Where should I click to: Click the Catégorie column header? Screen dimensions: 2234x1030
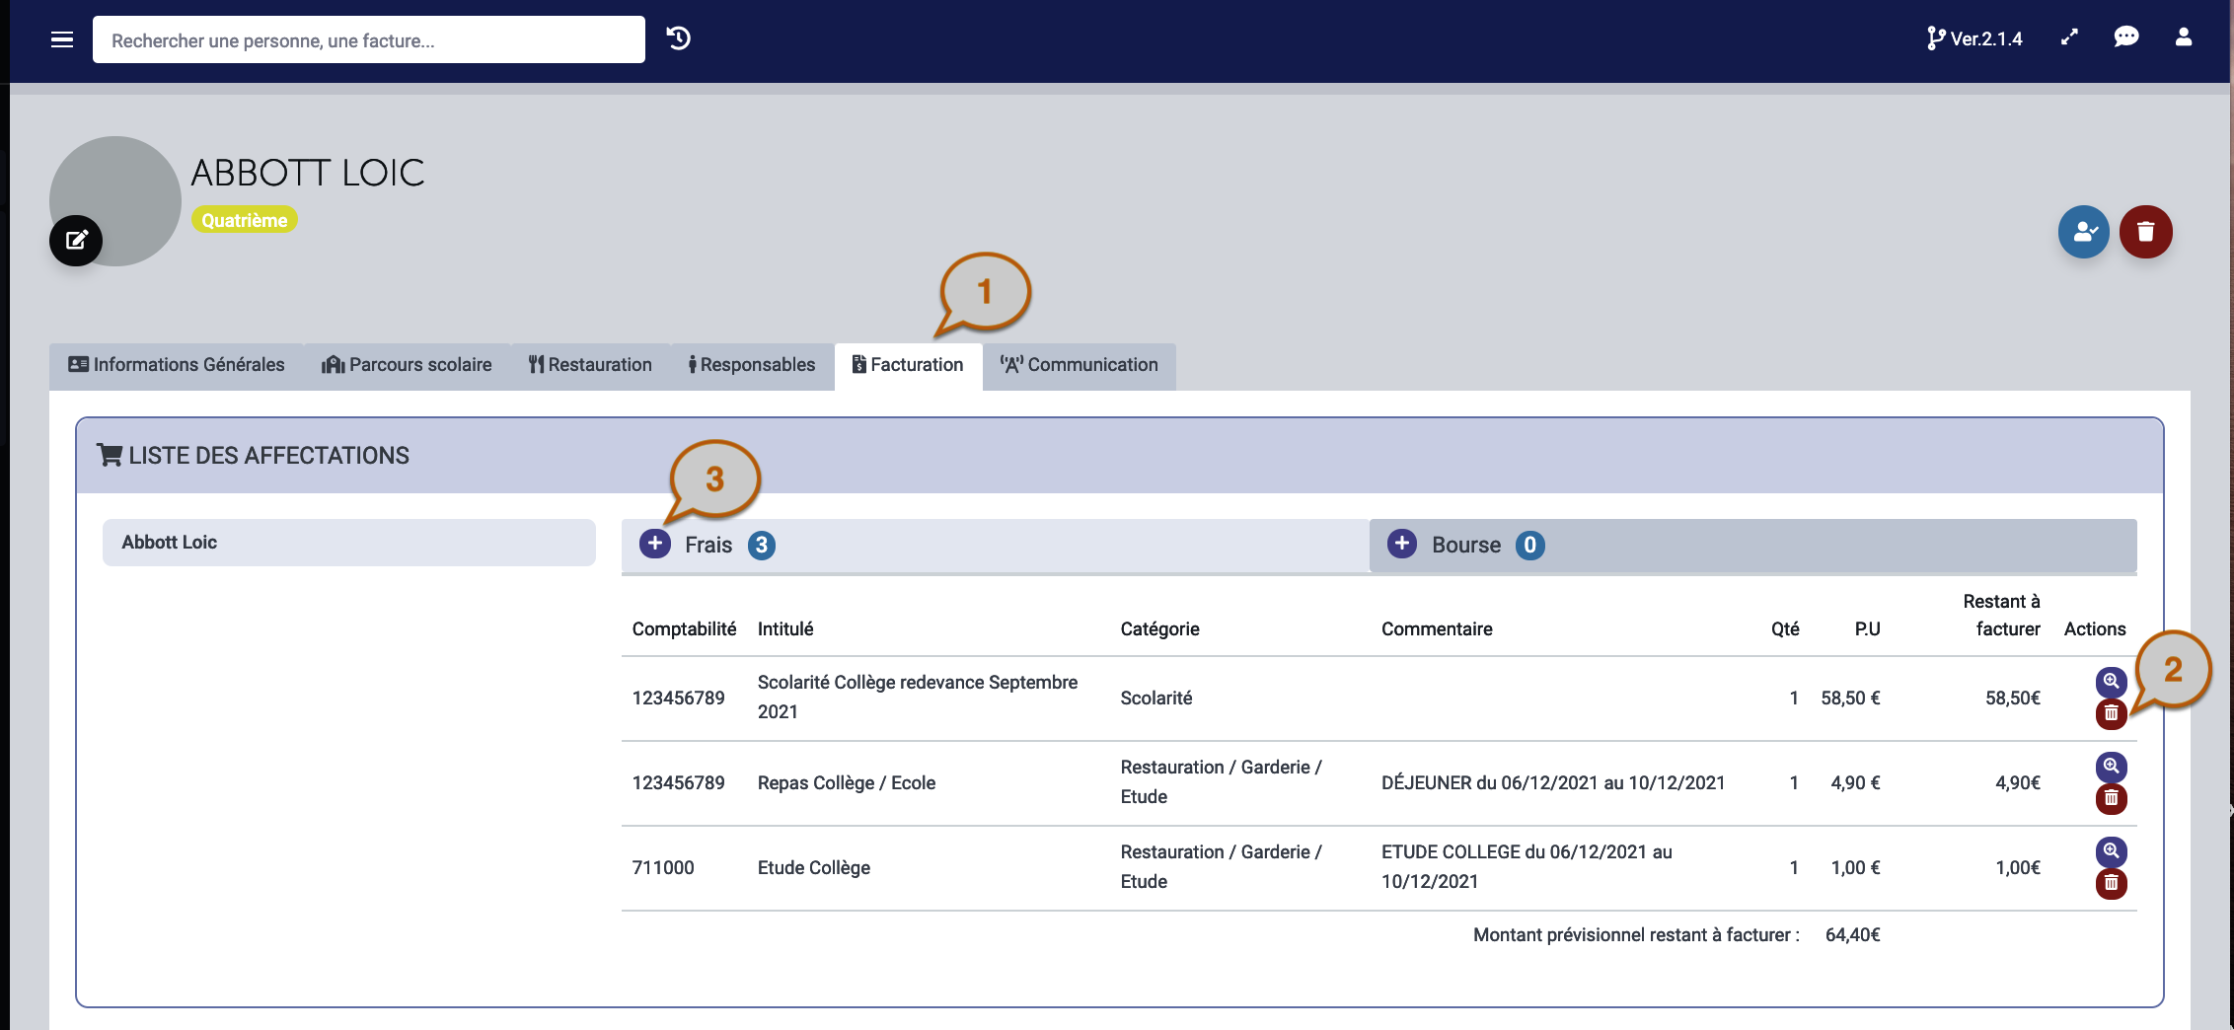point(1159,629)
